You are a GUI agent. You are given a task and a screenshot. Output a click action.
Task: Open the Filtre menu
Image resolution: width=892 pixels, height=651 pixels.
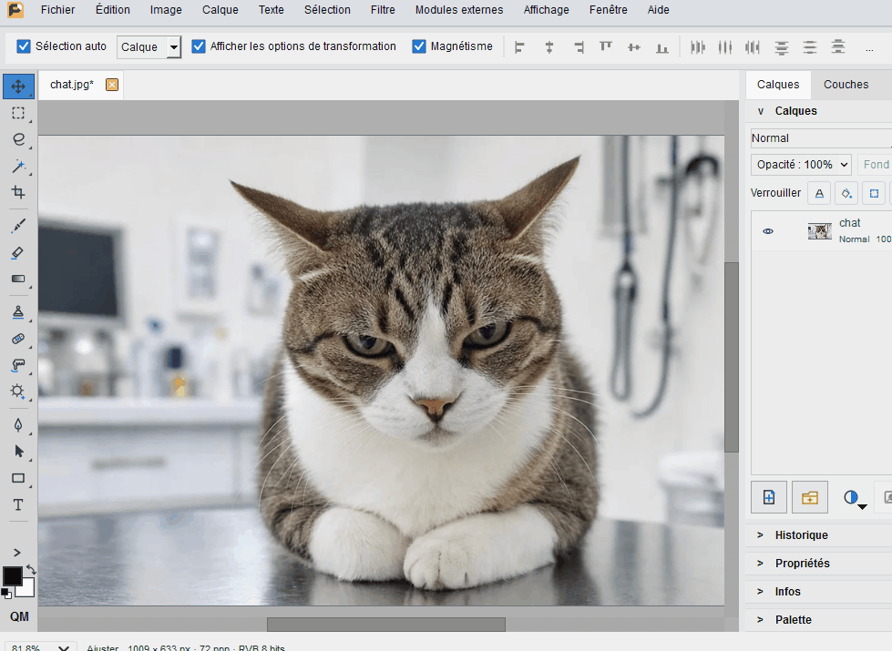[x=383, y=10]
